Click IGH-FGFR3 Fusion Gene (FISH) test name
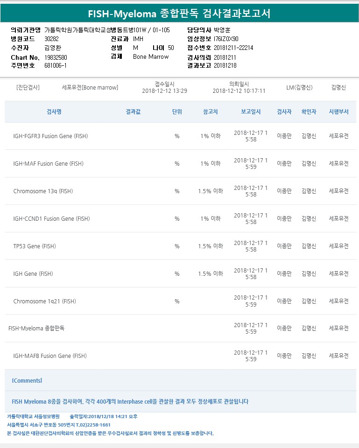 50,136
